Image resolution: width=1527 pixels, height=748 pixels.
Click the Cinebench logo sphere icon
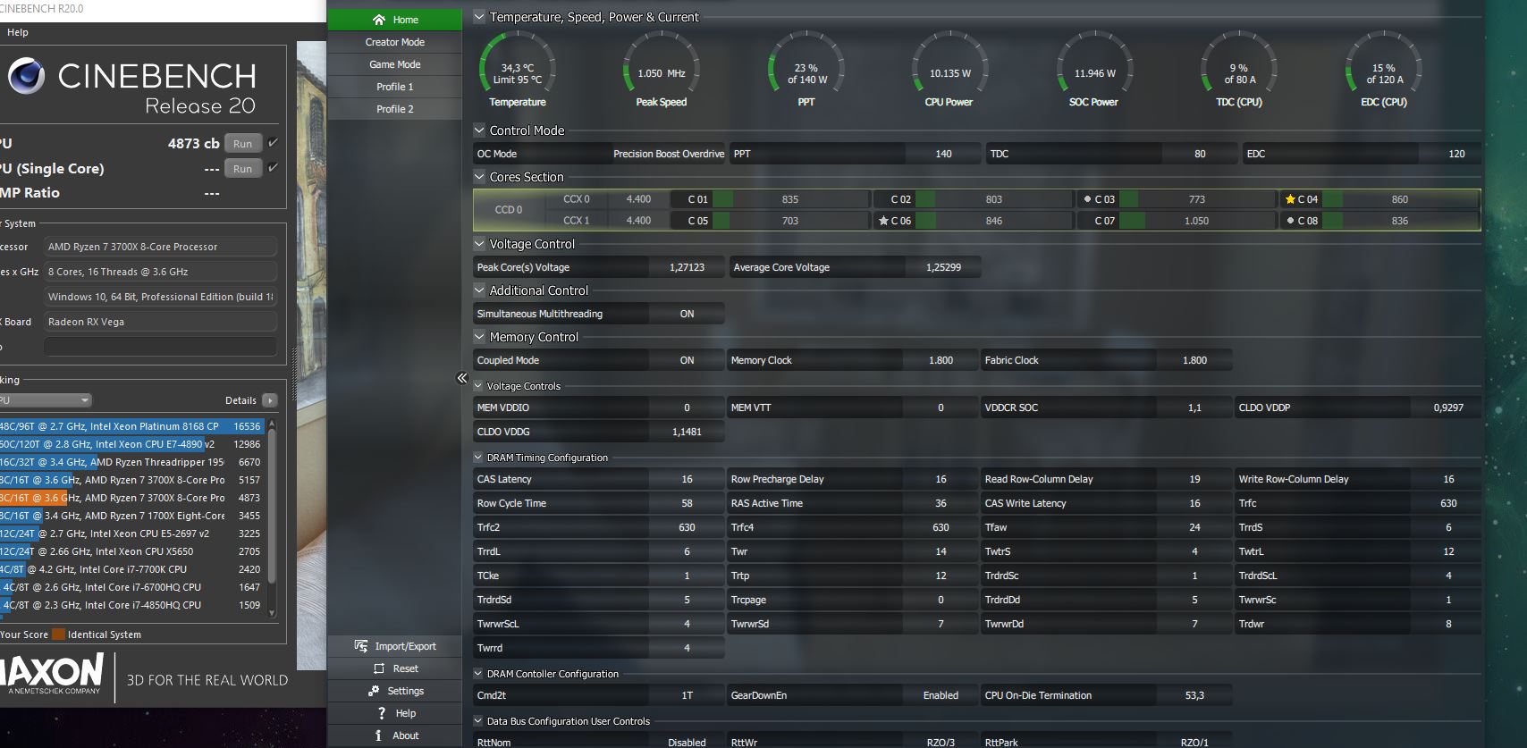27,76
